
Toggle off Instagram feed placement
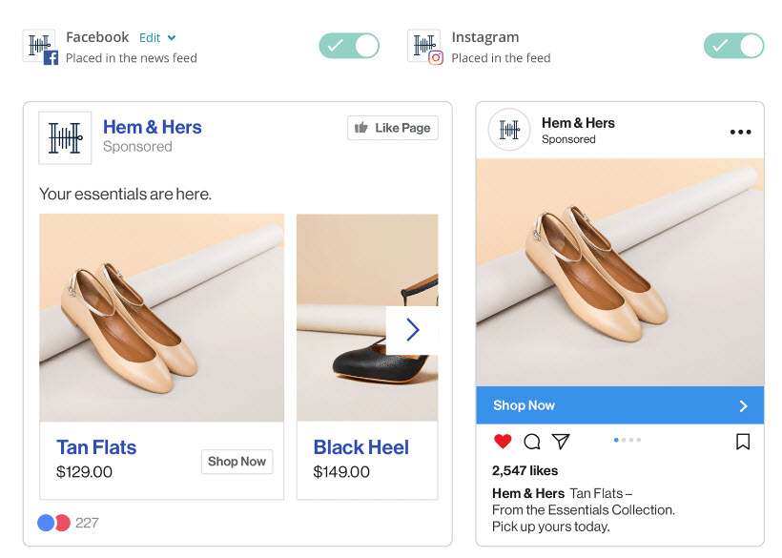tap(733, 46)
